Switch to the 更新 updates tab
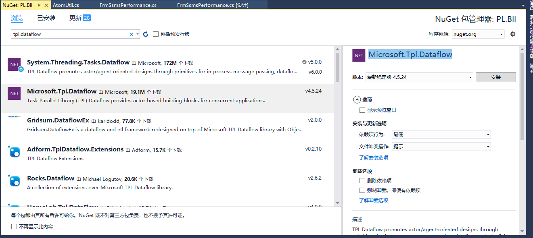Image resolution: width=533 pixels, height=238 pixels. (x=75, y=18)
